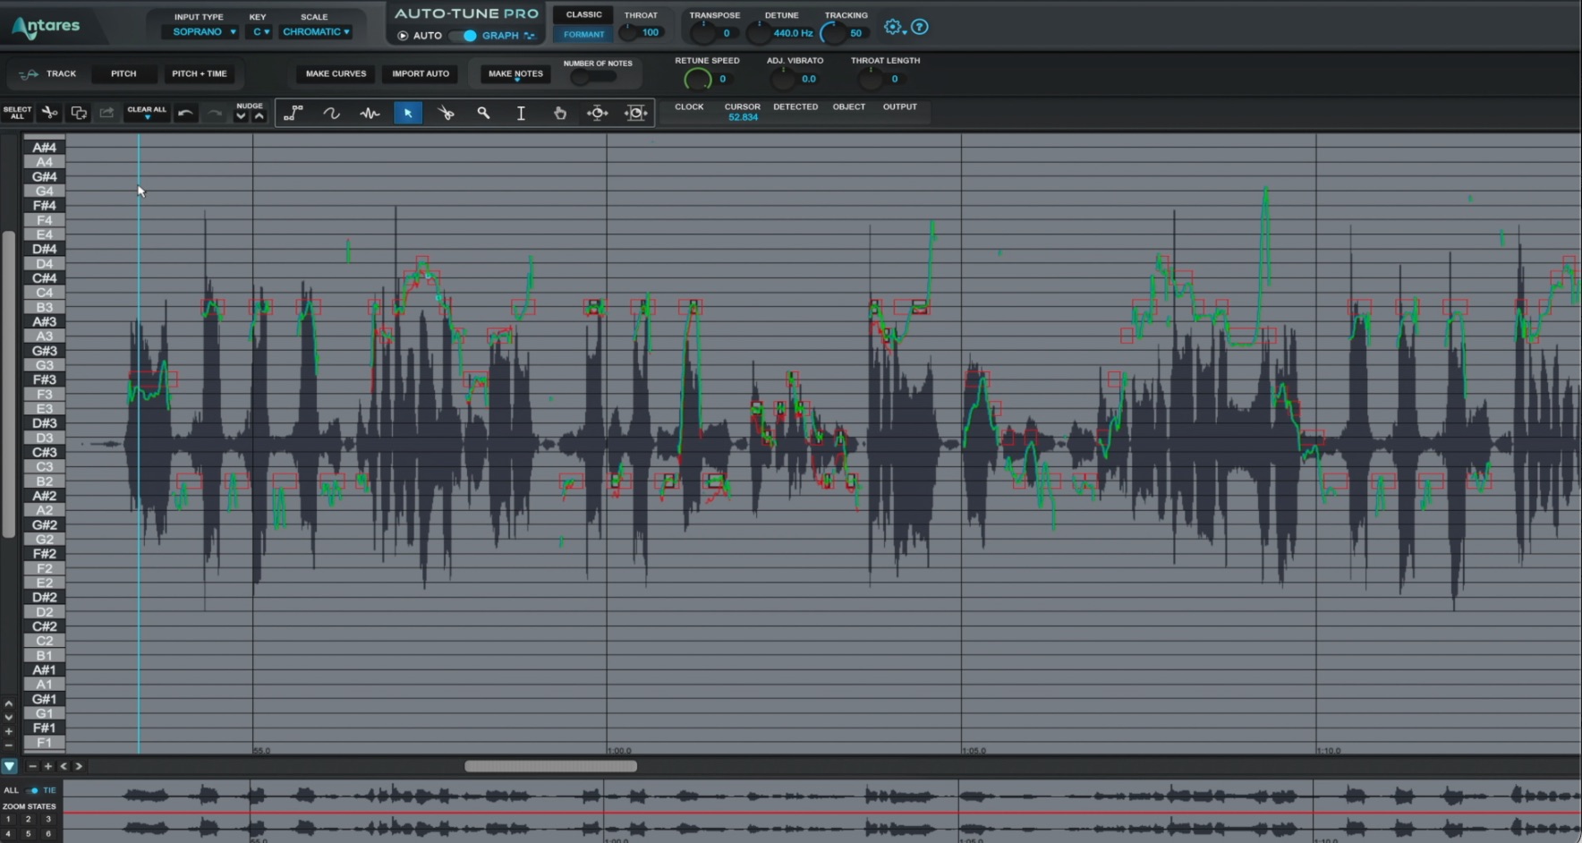Click the Select All button

17,113
